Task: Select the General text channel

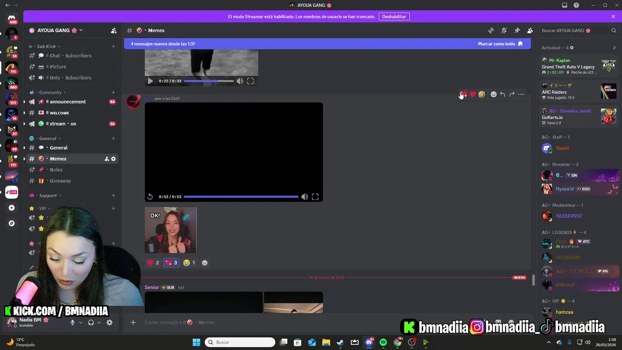Action: pos(72,148)
